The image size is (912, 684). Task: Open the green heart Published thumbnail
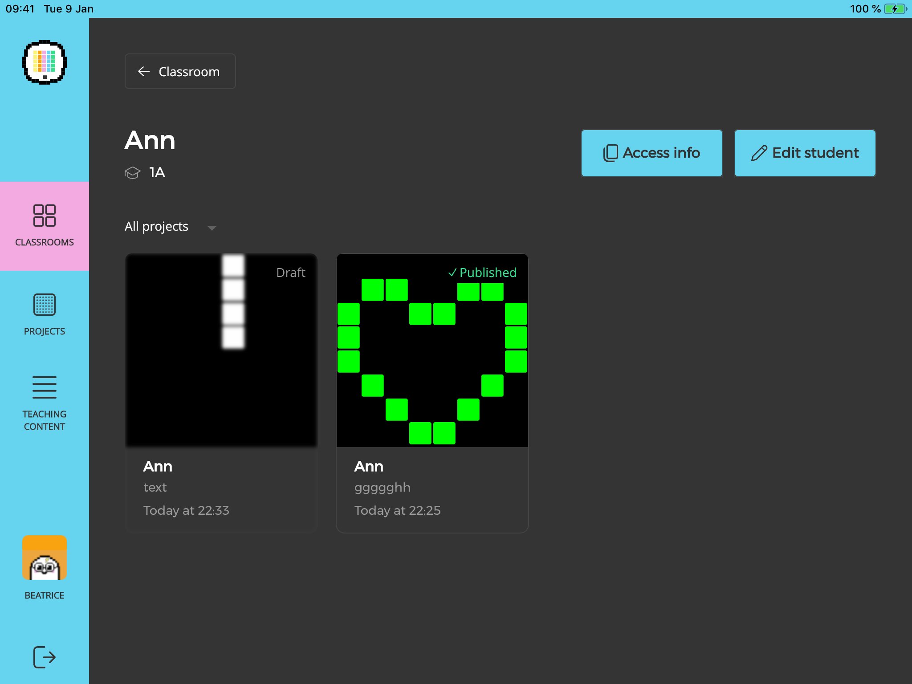click(432, 350)
